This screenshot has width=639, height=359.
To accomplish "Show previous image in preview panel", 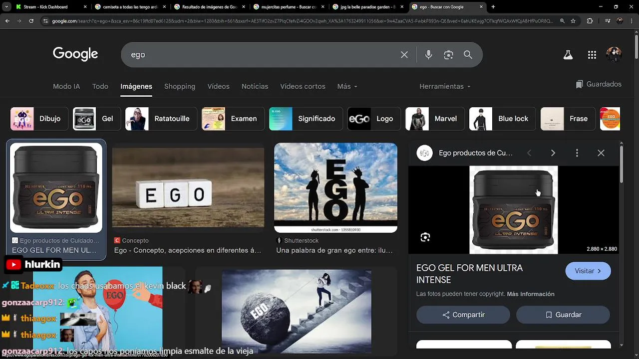I will pyautogui.click(x=529, y=153).
